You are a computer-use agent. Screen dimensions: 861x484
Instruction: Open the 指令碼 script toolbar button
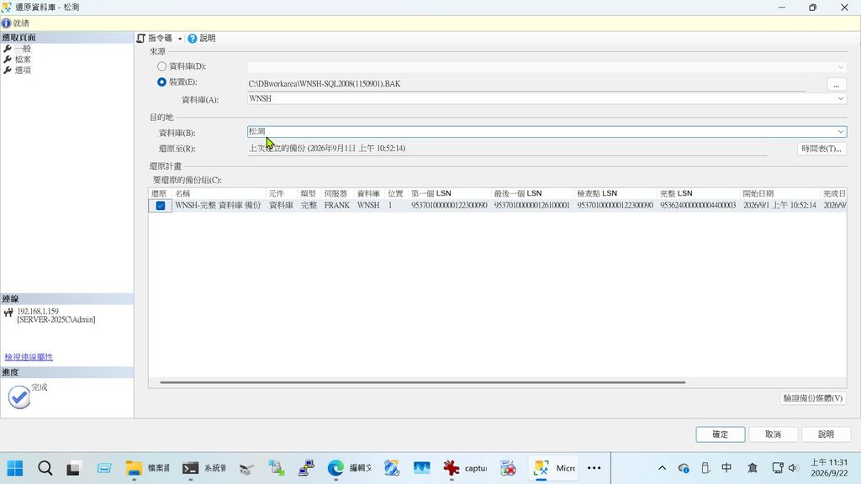(x=155, y=39)
